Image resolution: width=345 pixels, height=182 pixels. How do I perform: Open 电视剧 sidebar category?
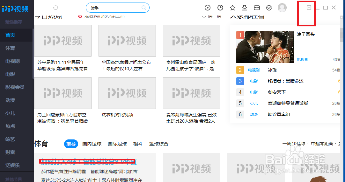click(12, 61)
